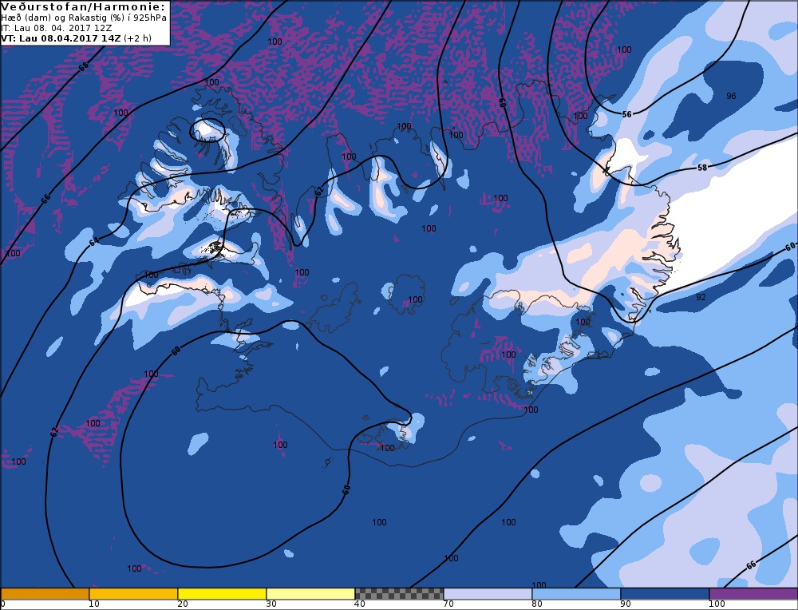Click the contour label 56
The width and height of the screenshot is (798, 610).
tap(627, 114)
